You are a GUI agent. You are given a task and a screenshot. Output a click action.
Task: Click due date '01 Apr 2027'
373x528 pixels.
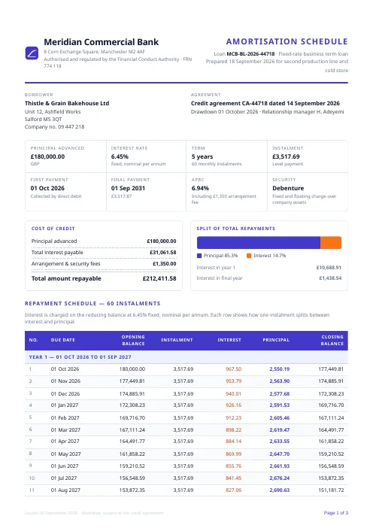pos(65,441)
